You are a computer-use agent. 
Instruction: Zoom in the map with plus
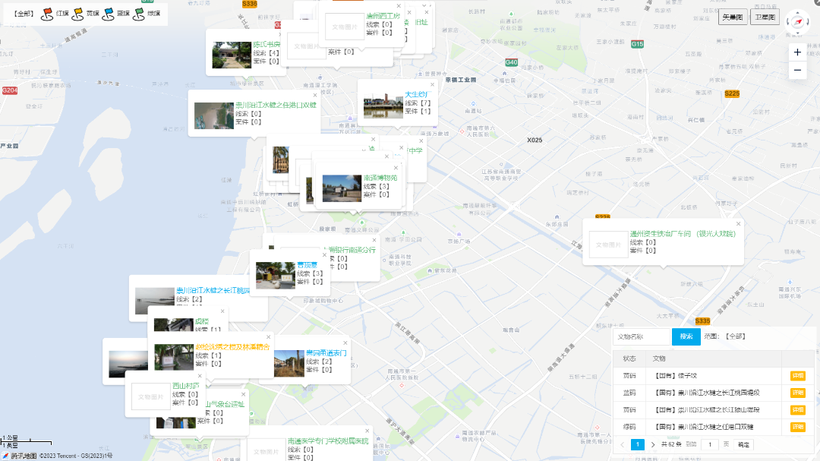coord(797,52)
